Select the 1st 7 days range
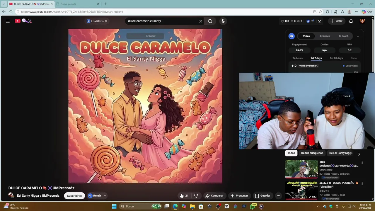The image size is (375, 211). click(x=316, y=58)
